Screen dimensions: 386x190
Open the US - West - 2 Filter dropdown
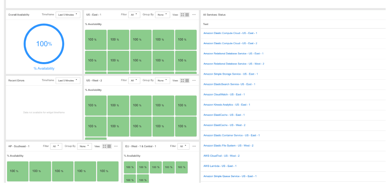point(134,81)
